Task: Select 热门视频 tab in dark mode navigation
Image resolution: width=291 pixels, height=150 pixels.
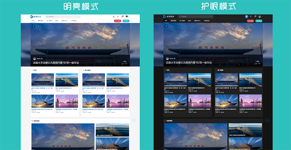Action: pos(182,21)
